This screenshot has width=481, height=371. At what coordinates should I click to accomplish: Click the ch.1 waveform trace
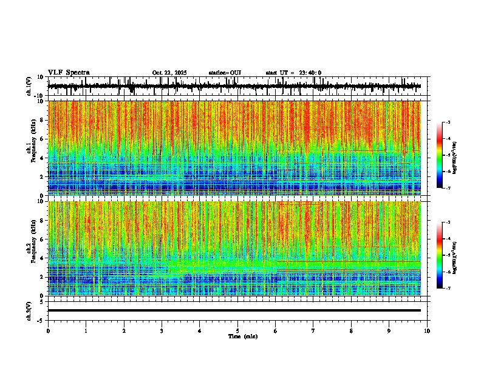click(x=234, y=86)
